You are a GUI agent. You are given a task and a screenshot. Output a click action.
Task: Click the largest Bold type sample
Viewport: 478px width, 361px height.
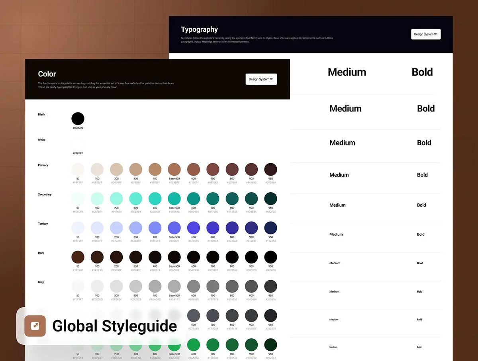pyautogui.click(x=422, y=72)
